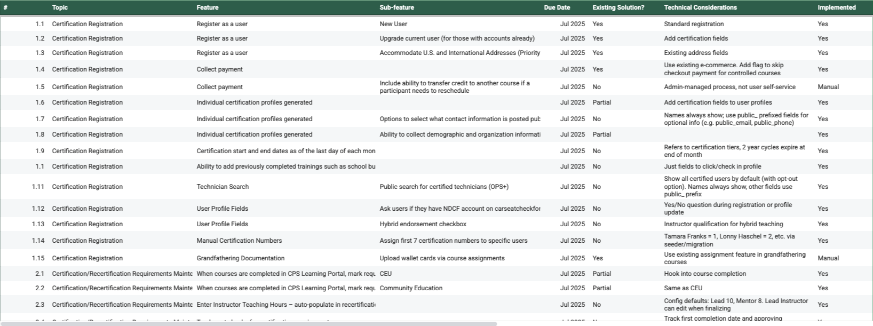This screenshot has width=873, height=326.
Task: Select row 1.12 'User Profile Fields' cell
Action: pos(222,209)
